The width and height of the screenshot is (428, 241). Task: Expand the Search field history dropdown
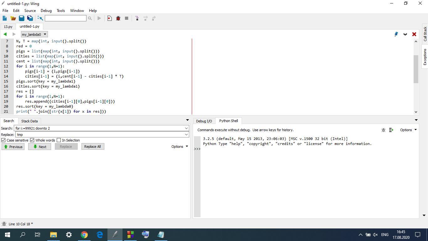point(186,128)
